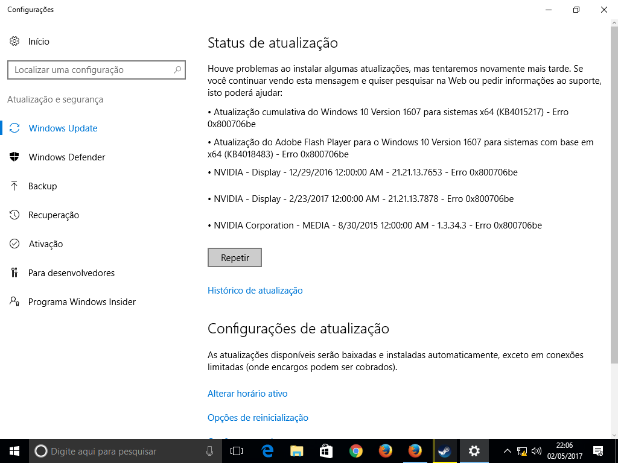Open File Explorer from the taskbar

297,451
